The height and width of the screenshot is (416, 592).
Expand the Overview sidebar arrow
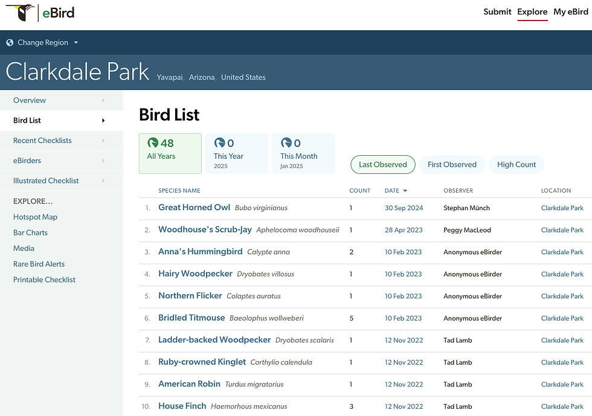103,100
